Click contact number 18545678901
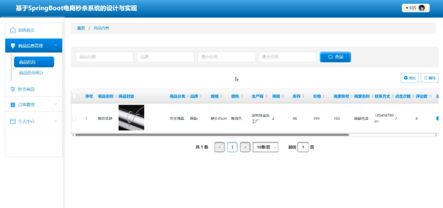Viewport: 443px width, 208px height. point(384,119)
